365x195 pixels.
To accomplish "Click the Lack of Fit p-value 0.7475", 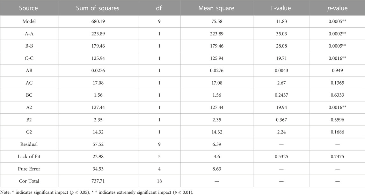I will click(337, 157).
